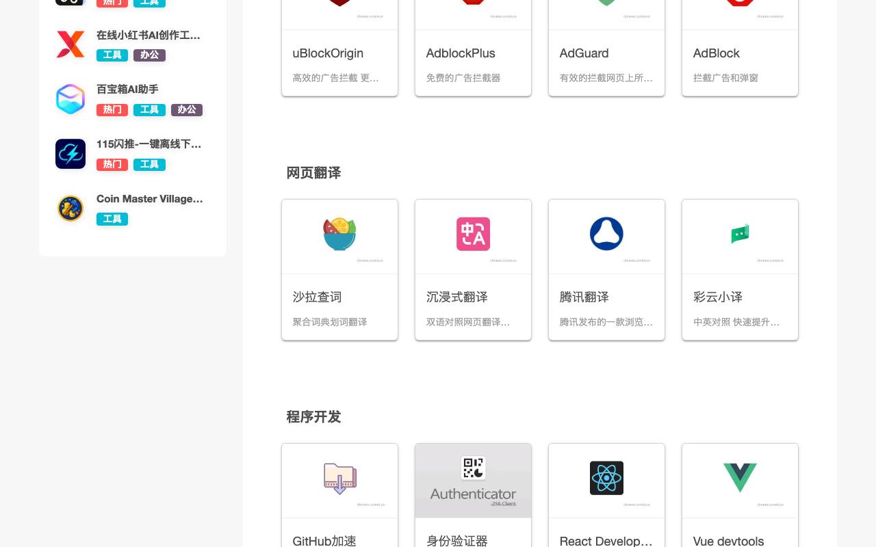This screenshot has width=876, height=547.
Task: Click the 沙拉查词 description 聚合词典划词翻译
Action: [330, 322]
